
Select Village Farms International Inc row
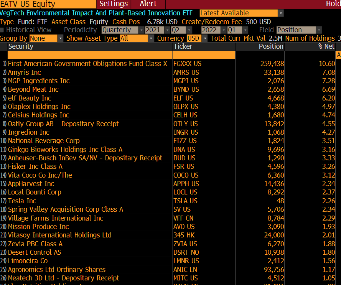click(56, 218)
